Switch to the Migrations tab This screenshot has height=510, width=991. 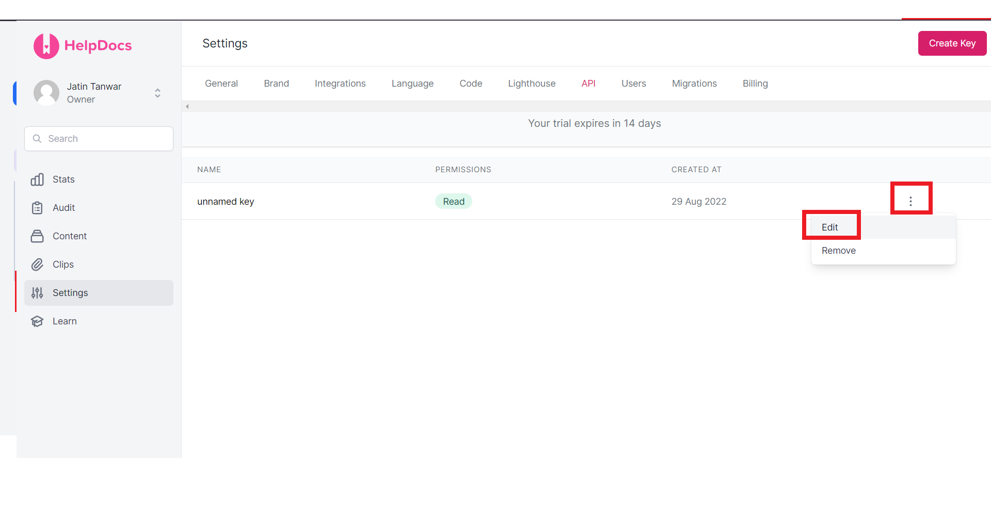(694, 84)
